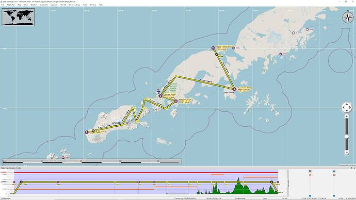The width and height of the screenshot is (356, 200).
Task: Click the map zoom slider handle
Action: pos(347,137)
